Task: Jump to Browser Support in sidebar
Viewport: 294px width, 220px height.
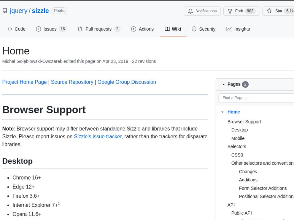Action: pos(244,122)
